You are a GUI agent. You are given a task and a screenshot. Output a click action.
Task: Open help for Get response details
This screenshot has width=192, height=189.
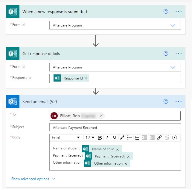point(166,54)
